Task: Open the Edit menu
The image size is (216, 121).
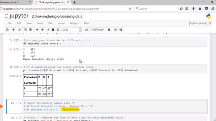Action: [x=19, y=23]
